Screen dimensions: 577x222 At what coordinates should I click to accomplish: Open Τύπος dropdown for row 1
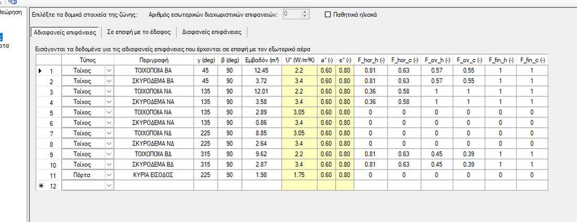[x=109, y=71]
